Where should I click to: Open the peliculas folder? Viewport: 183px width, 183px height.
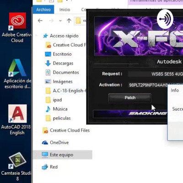click(58, 118)
